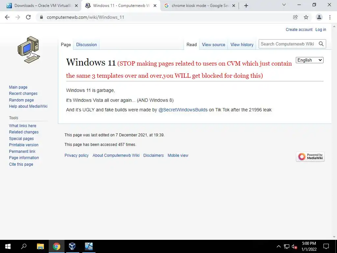Share this page icon in address bar
Screen dimensions: 337x253
296,17
